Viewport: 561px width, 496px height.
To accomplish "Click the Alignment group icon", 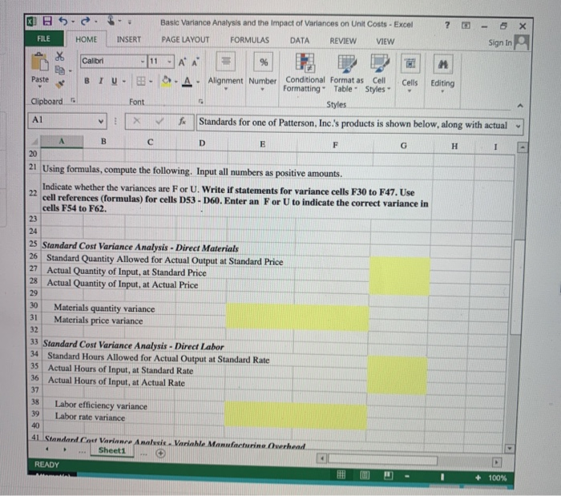I will (x=225, y=62).
